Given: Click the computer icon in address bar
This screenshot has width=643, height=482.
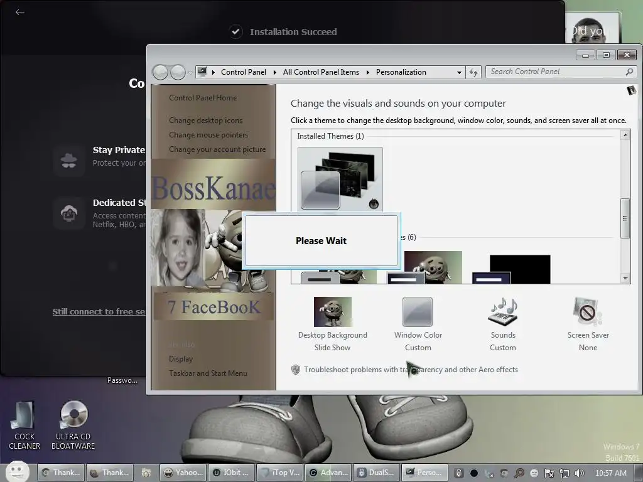Looking at the screenshot, I should tap(202, 72).
